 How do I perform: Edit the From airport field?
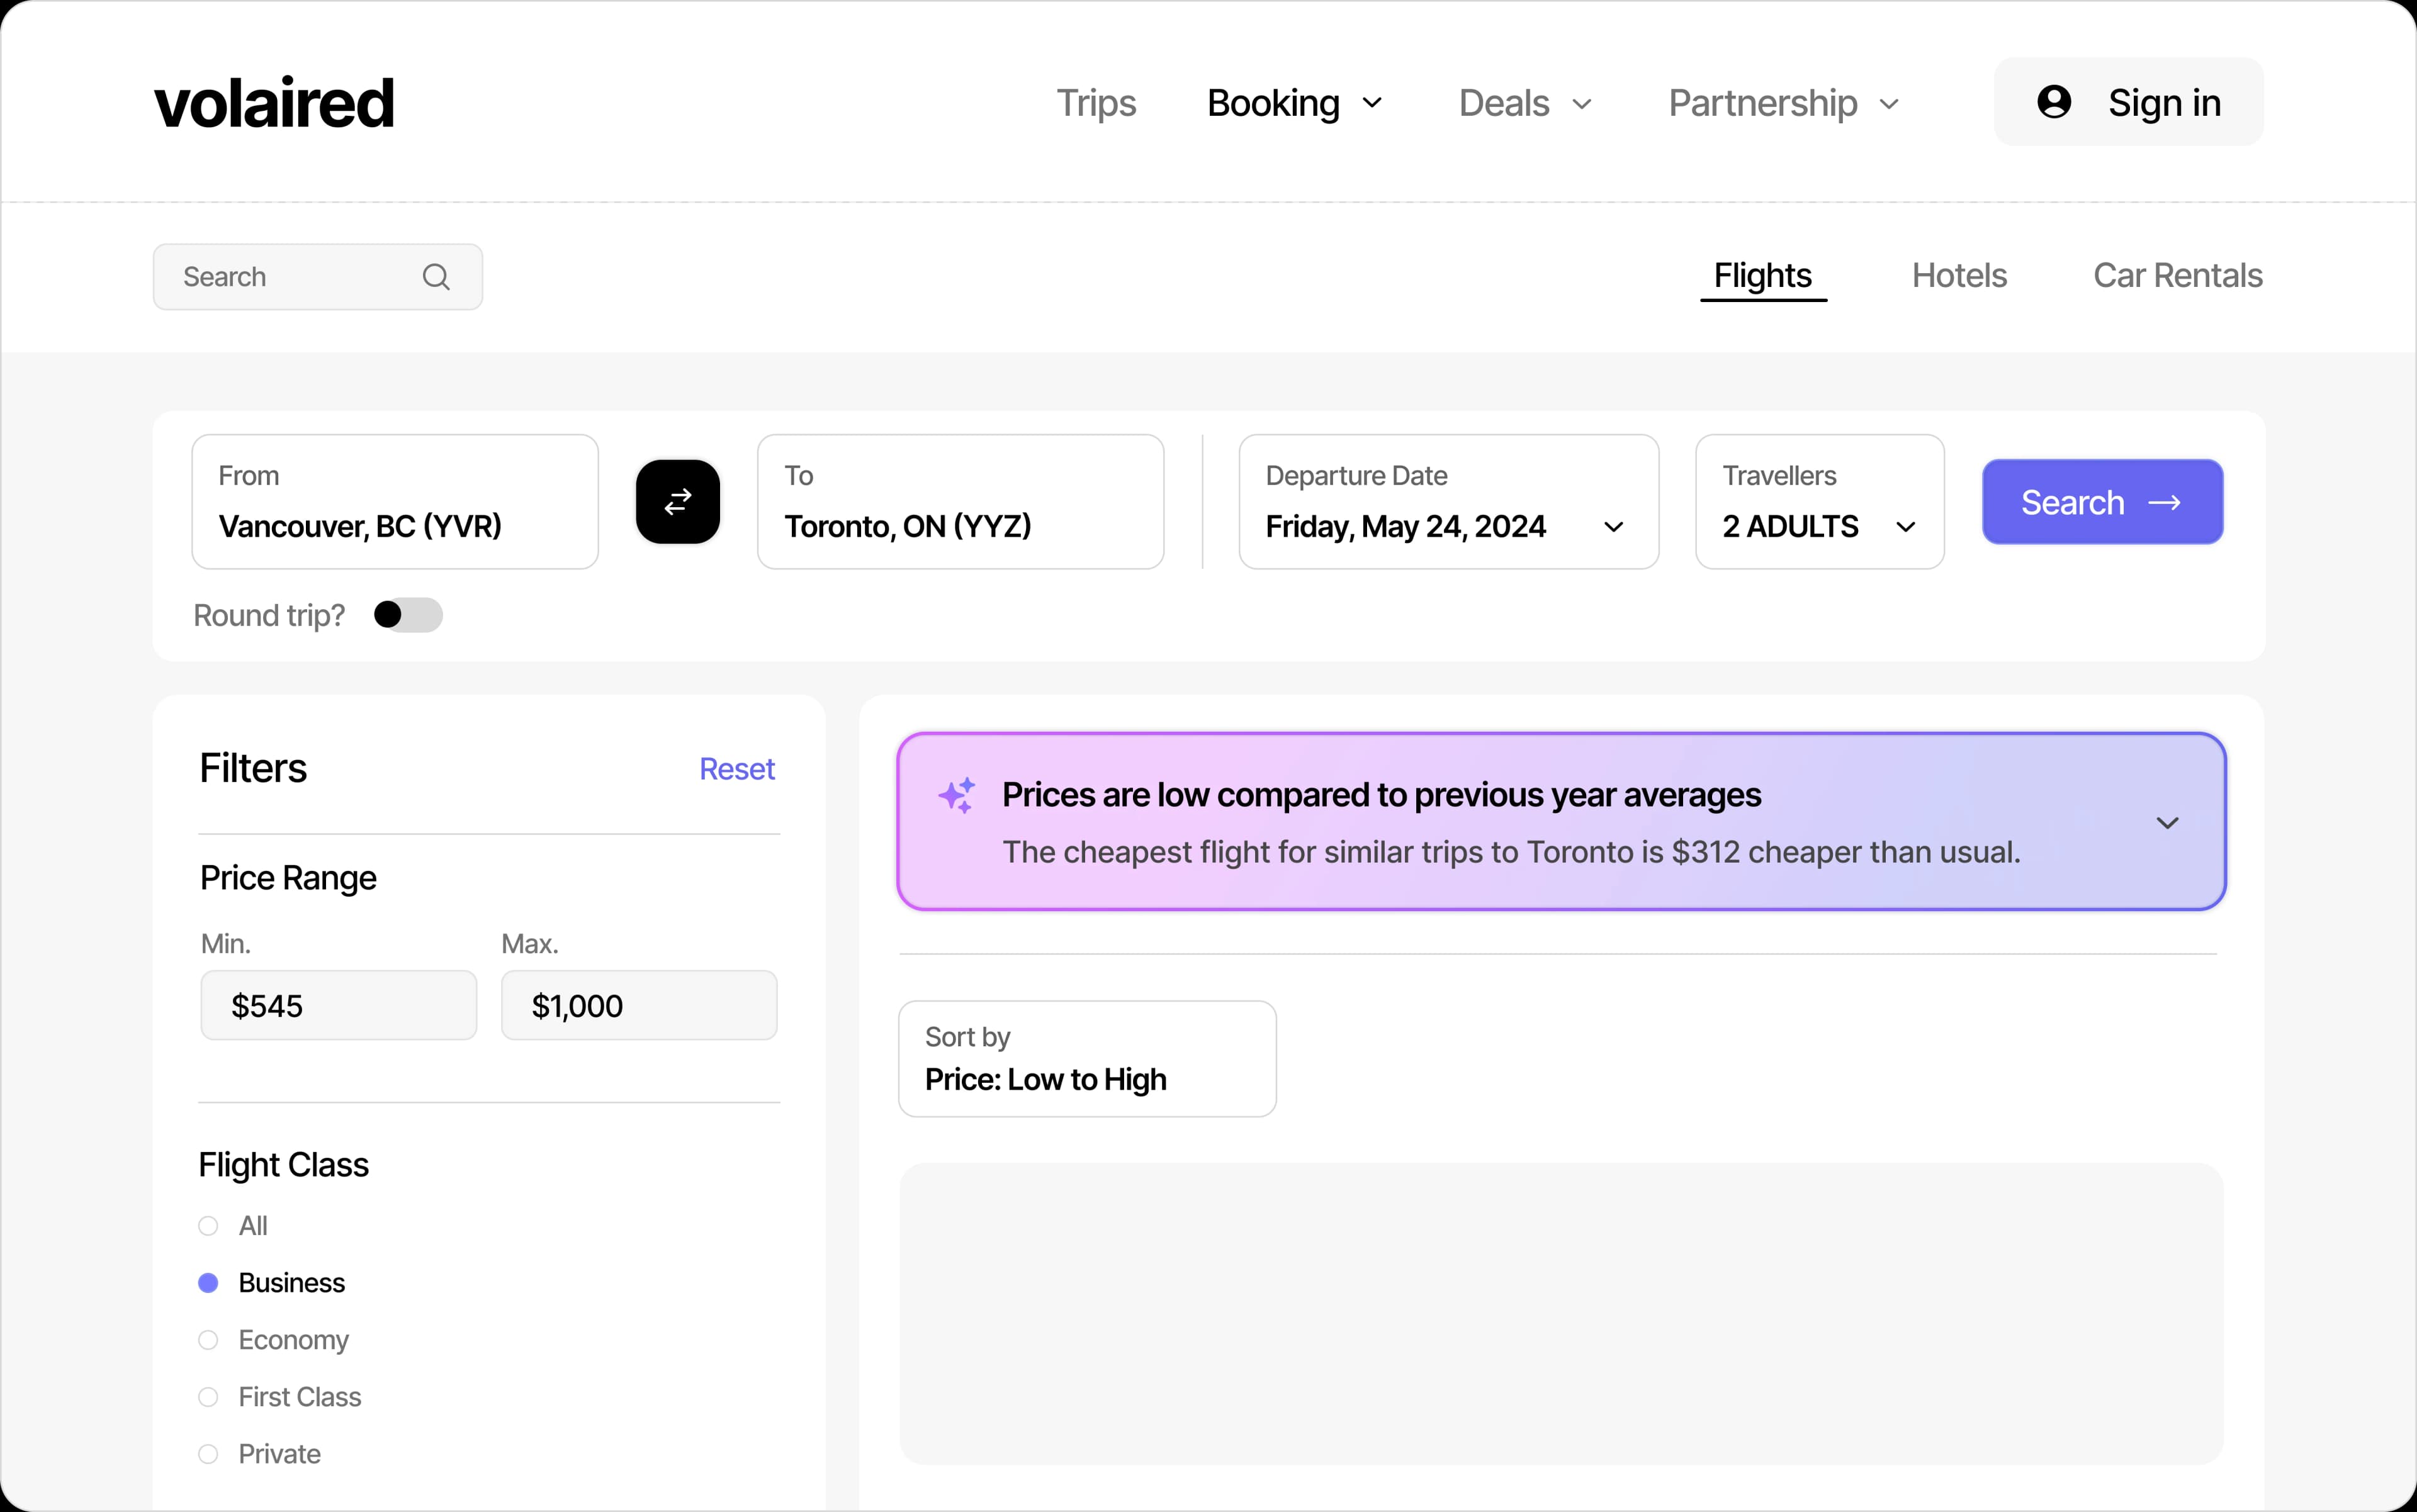(395, 502)
